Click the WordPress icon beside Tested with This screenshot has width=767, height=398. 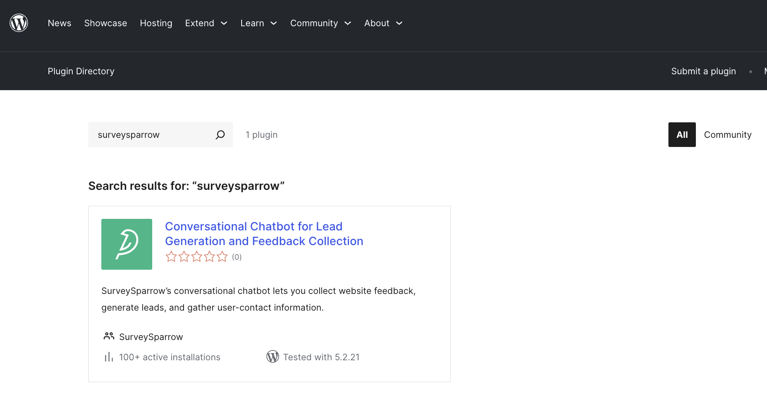273,357
